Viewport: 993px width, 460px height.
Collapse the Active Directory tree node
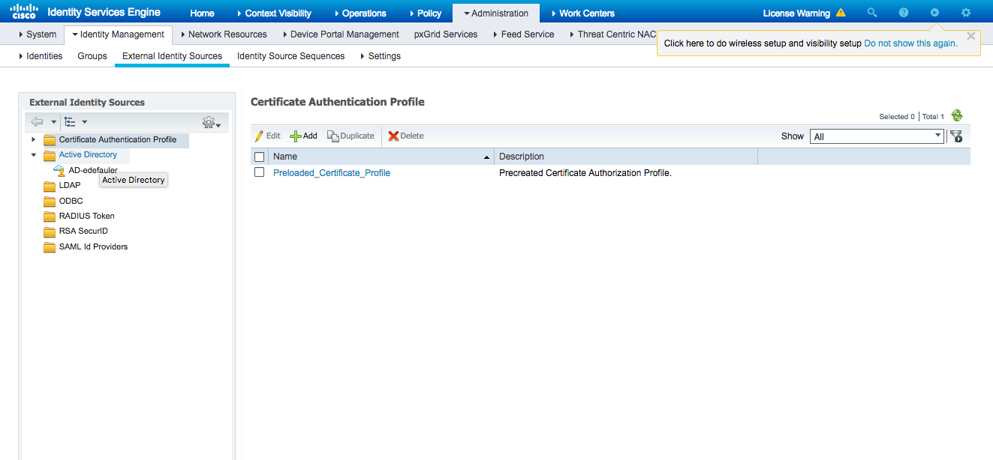(x=33, y=155)
